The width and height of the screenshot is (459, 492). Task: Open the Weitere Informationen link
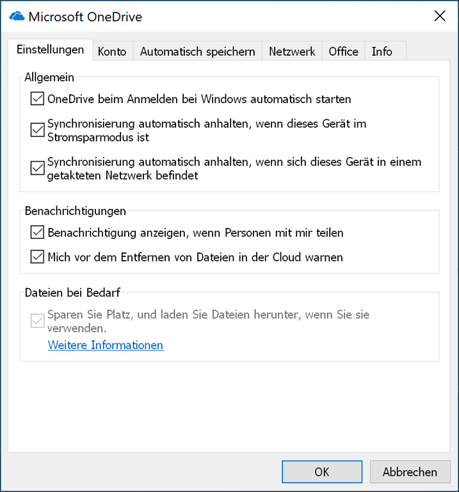[x=105, y=345]
